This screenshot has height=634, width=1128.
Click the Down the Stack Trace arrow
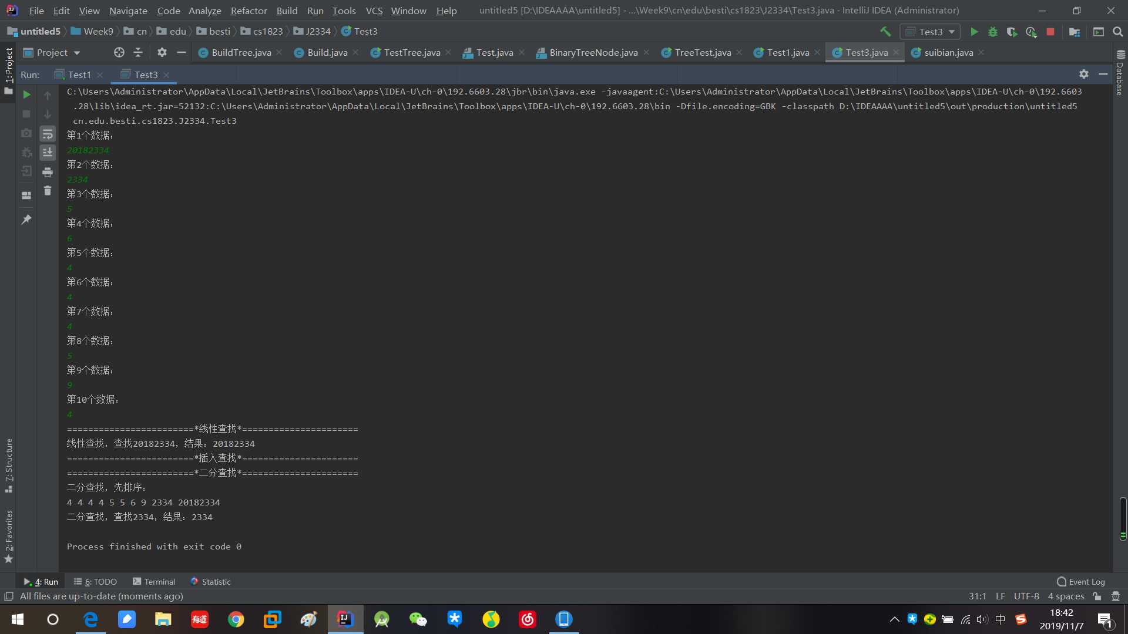click(48, 114)
